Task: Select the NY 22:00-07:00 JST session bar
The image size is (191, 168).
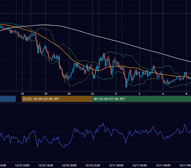Action: (x=141, y=99)
